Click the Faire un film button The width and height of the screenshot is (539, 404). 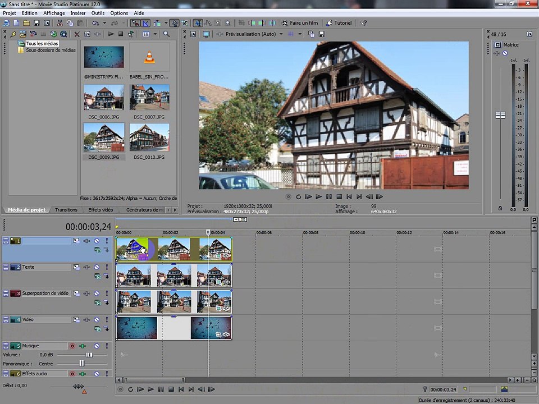tap(300, 23)
